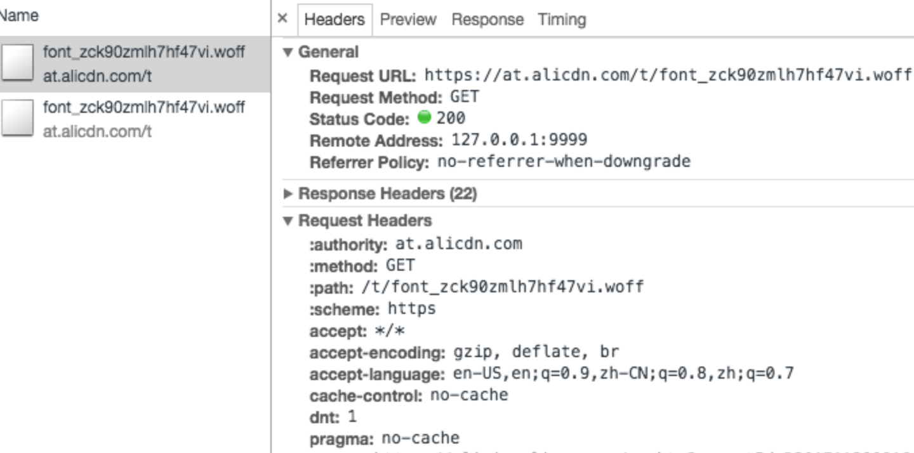914x453 pixels.
Task: Select the first font_zck90zmlh7hf47vi.woff request
Action: tap(143, 52)
